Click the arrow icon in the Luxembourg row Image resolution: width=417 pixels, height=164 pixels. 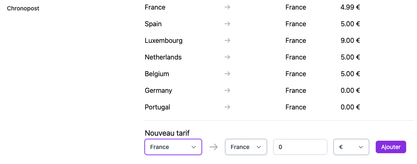coord(227,41)
